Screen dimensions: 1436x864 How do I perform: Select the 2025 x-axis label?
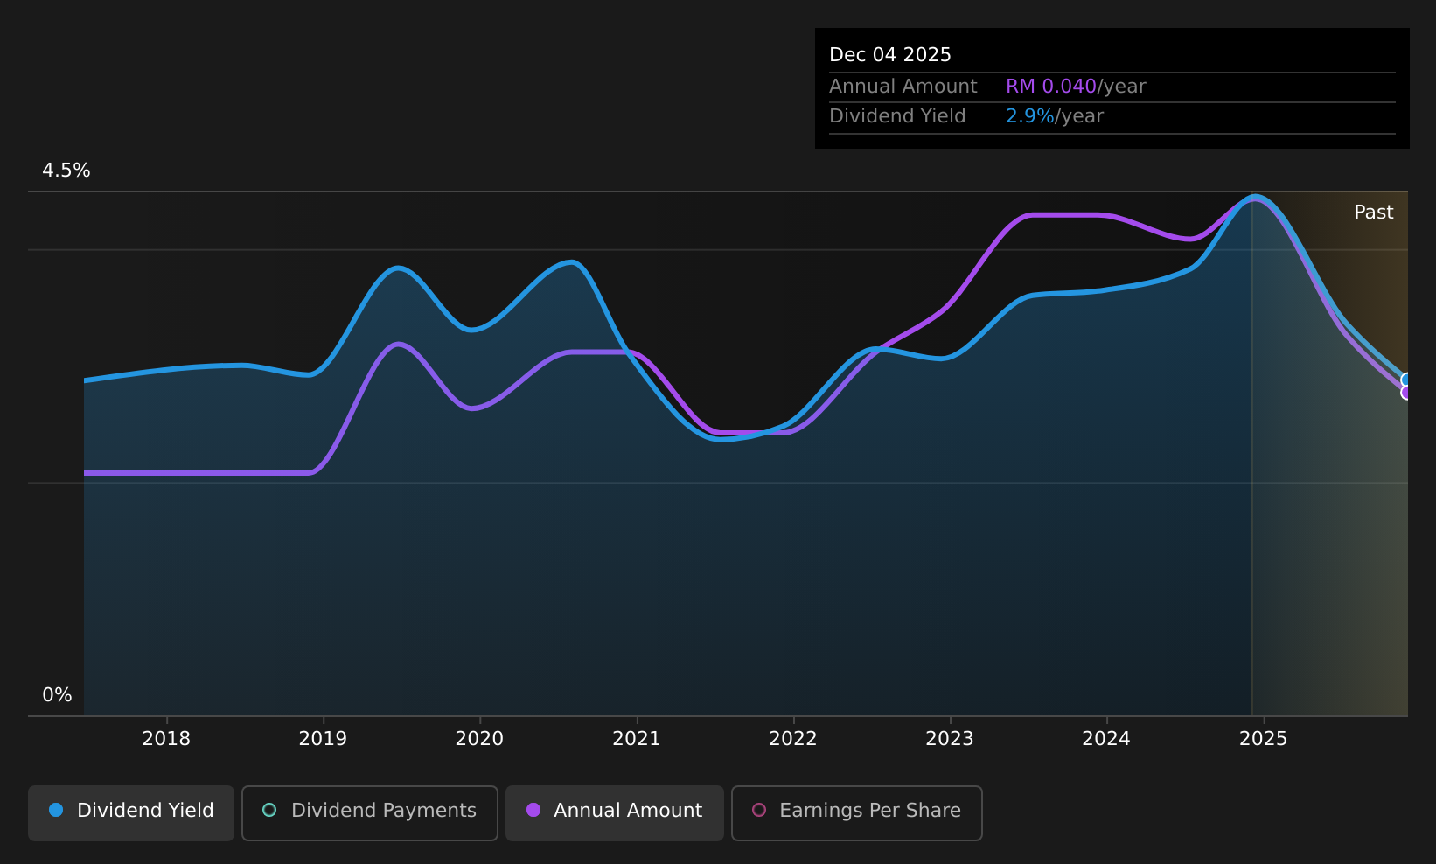pos(1264,739)
